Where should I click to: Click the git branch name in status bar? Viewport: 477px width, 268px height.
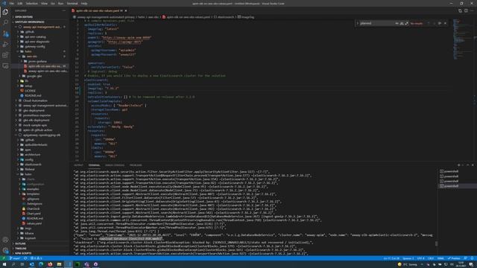[15, 258]
